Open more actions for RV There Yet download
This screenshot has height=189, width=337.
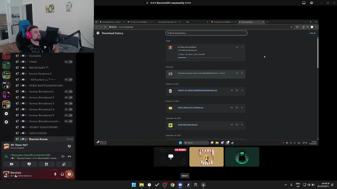point(242,47)
